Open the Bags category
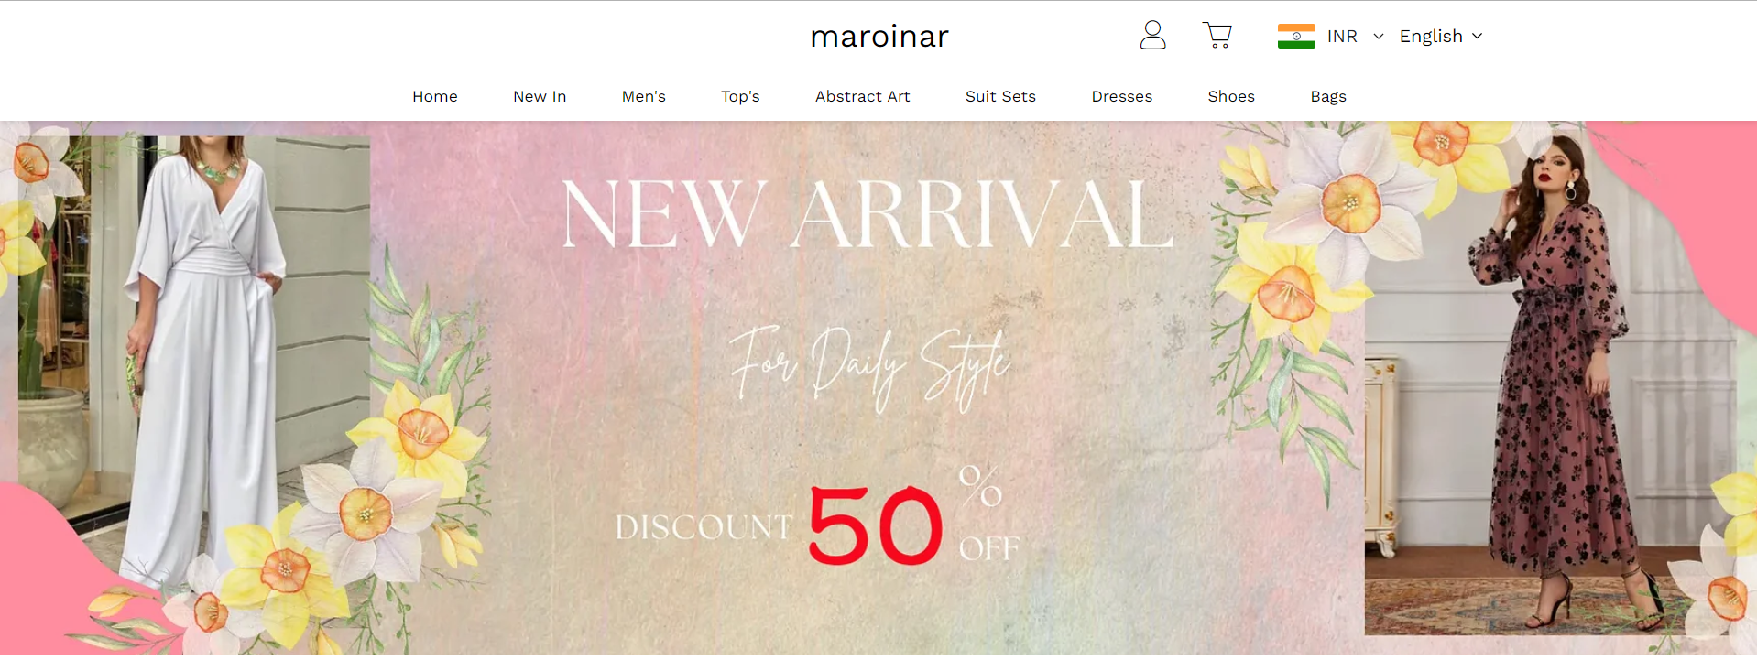The width and height of the screenshot is (1757, 660). pos(1328,96)
